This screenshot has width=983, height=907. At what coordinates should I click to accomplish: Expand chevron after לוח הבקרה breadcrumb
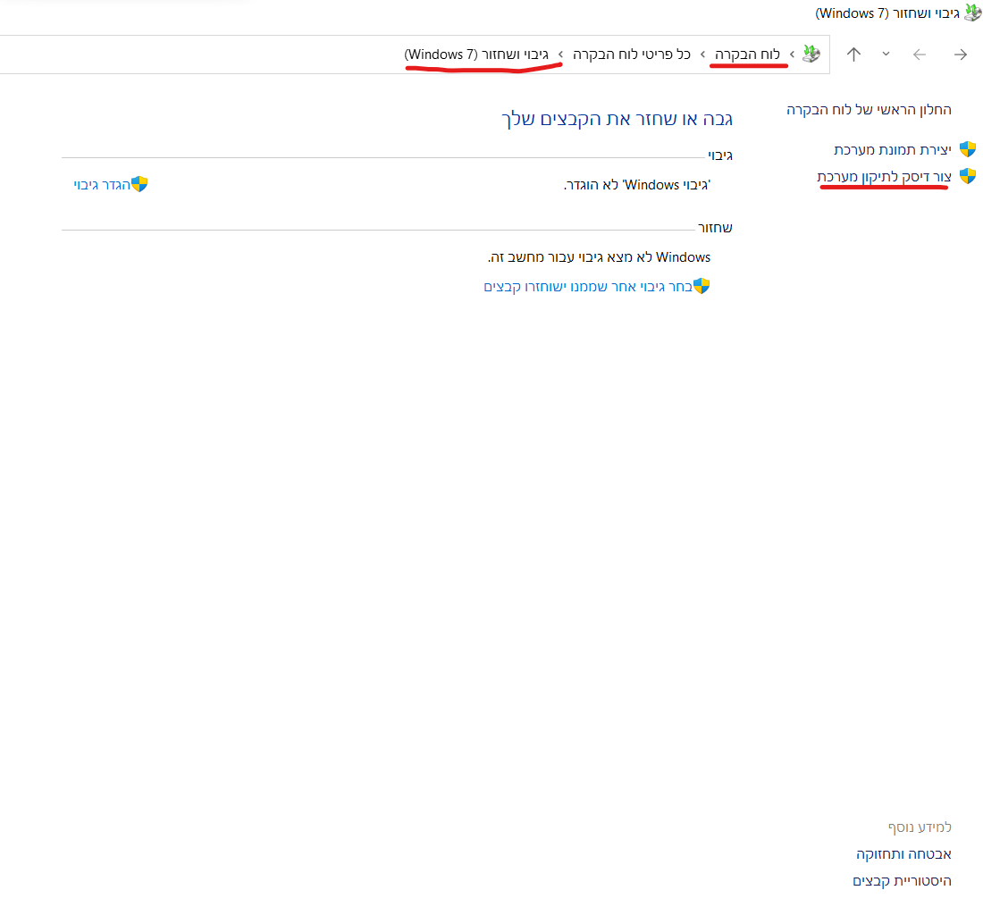pyautogui.click(x=702, y=55)
